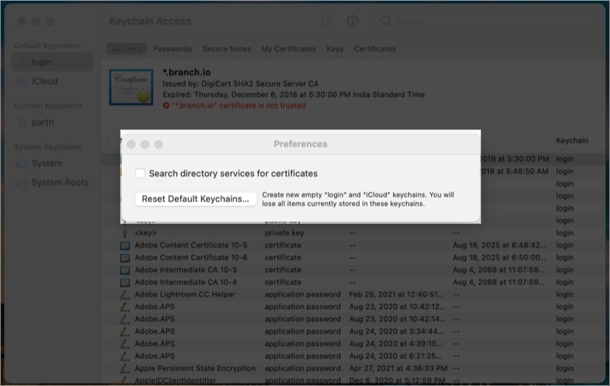This screenshot has height=386, width=610.
Task: Click the Adobe Content Certificate 10-5 certificate icon
Action: coord(125,246)
